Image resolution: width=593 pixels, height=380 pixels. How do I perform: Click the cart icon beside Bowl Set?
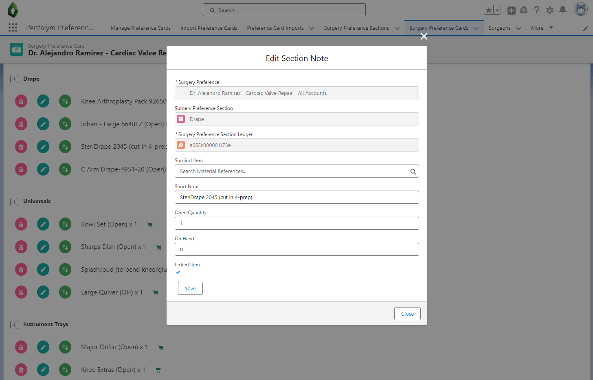click(x=150, y=225)
